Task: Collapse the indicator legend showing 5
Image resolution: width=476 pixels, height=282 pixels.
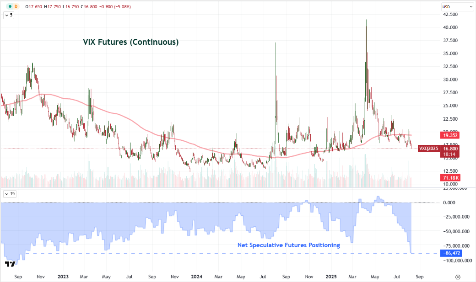Action: coord(9,15)
